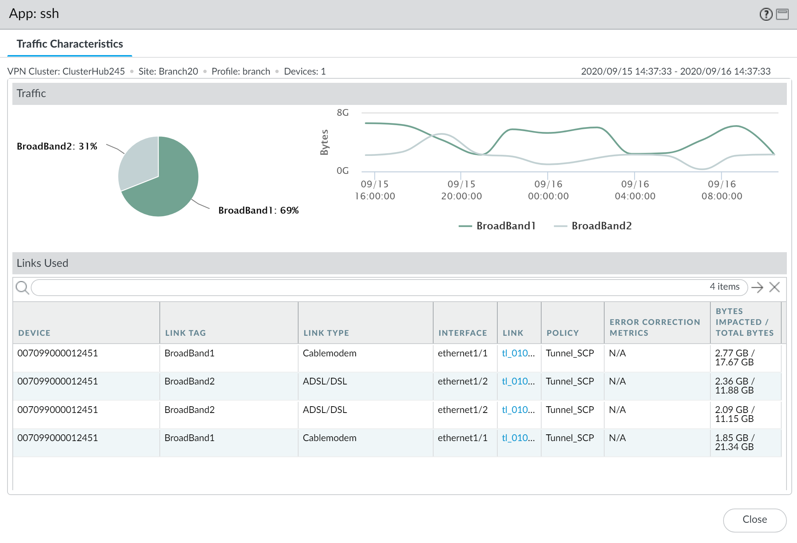Open tl_010 link in second row
The image size is (797, 543).
click(x=515, y=381)
